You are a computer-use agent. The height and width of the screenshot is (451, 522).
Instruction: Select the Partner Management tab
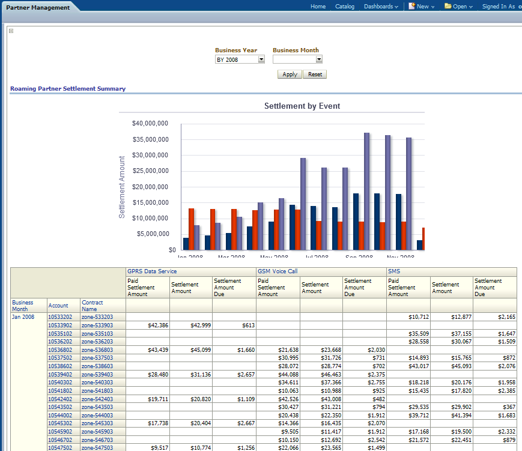[38, 7]
